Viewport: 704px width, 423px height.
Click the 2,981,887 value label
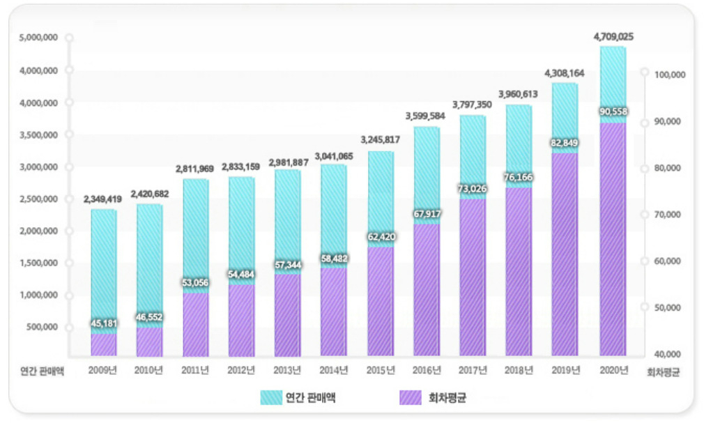(289, 162)
